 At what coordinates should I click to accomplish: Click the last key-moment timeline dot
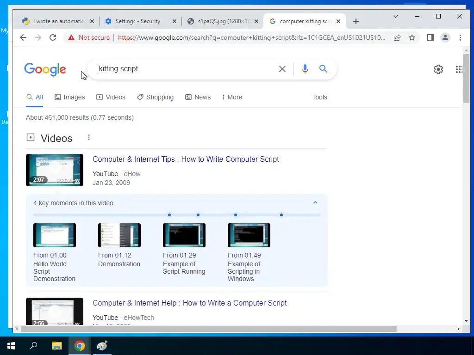point(281,215)
